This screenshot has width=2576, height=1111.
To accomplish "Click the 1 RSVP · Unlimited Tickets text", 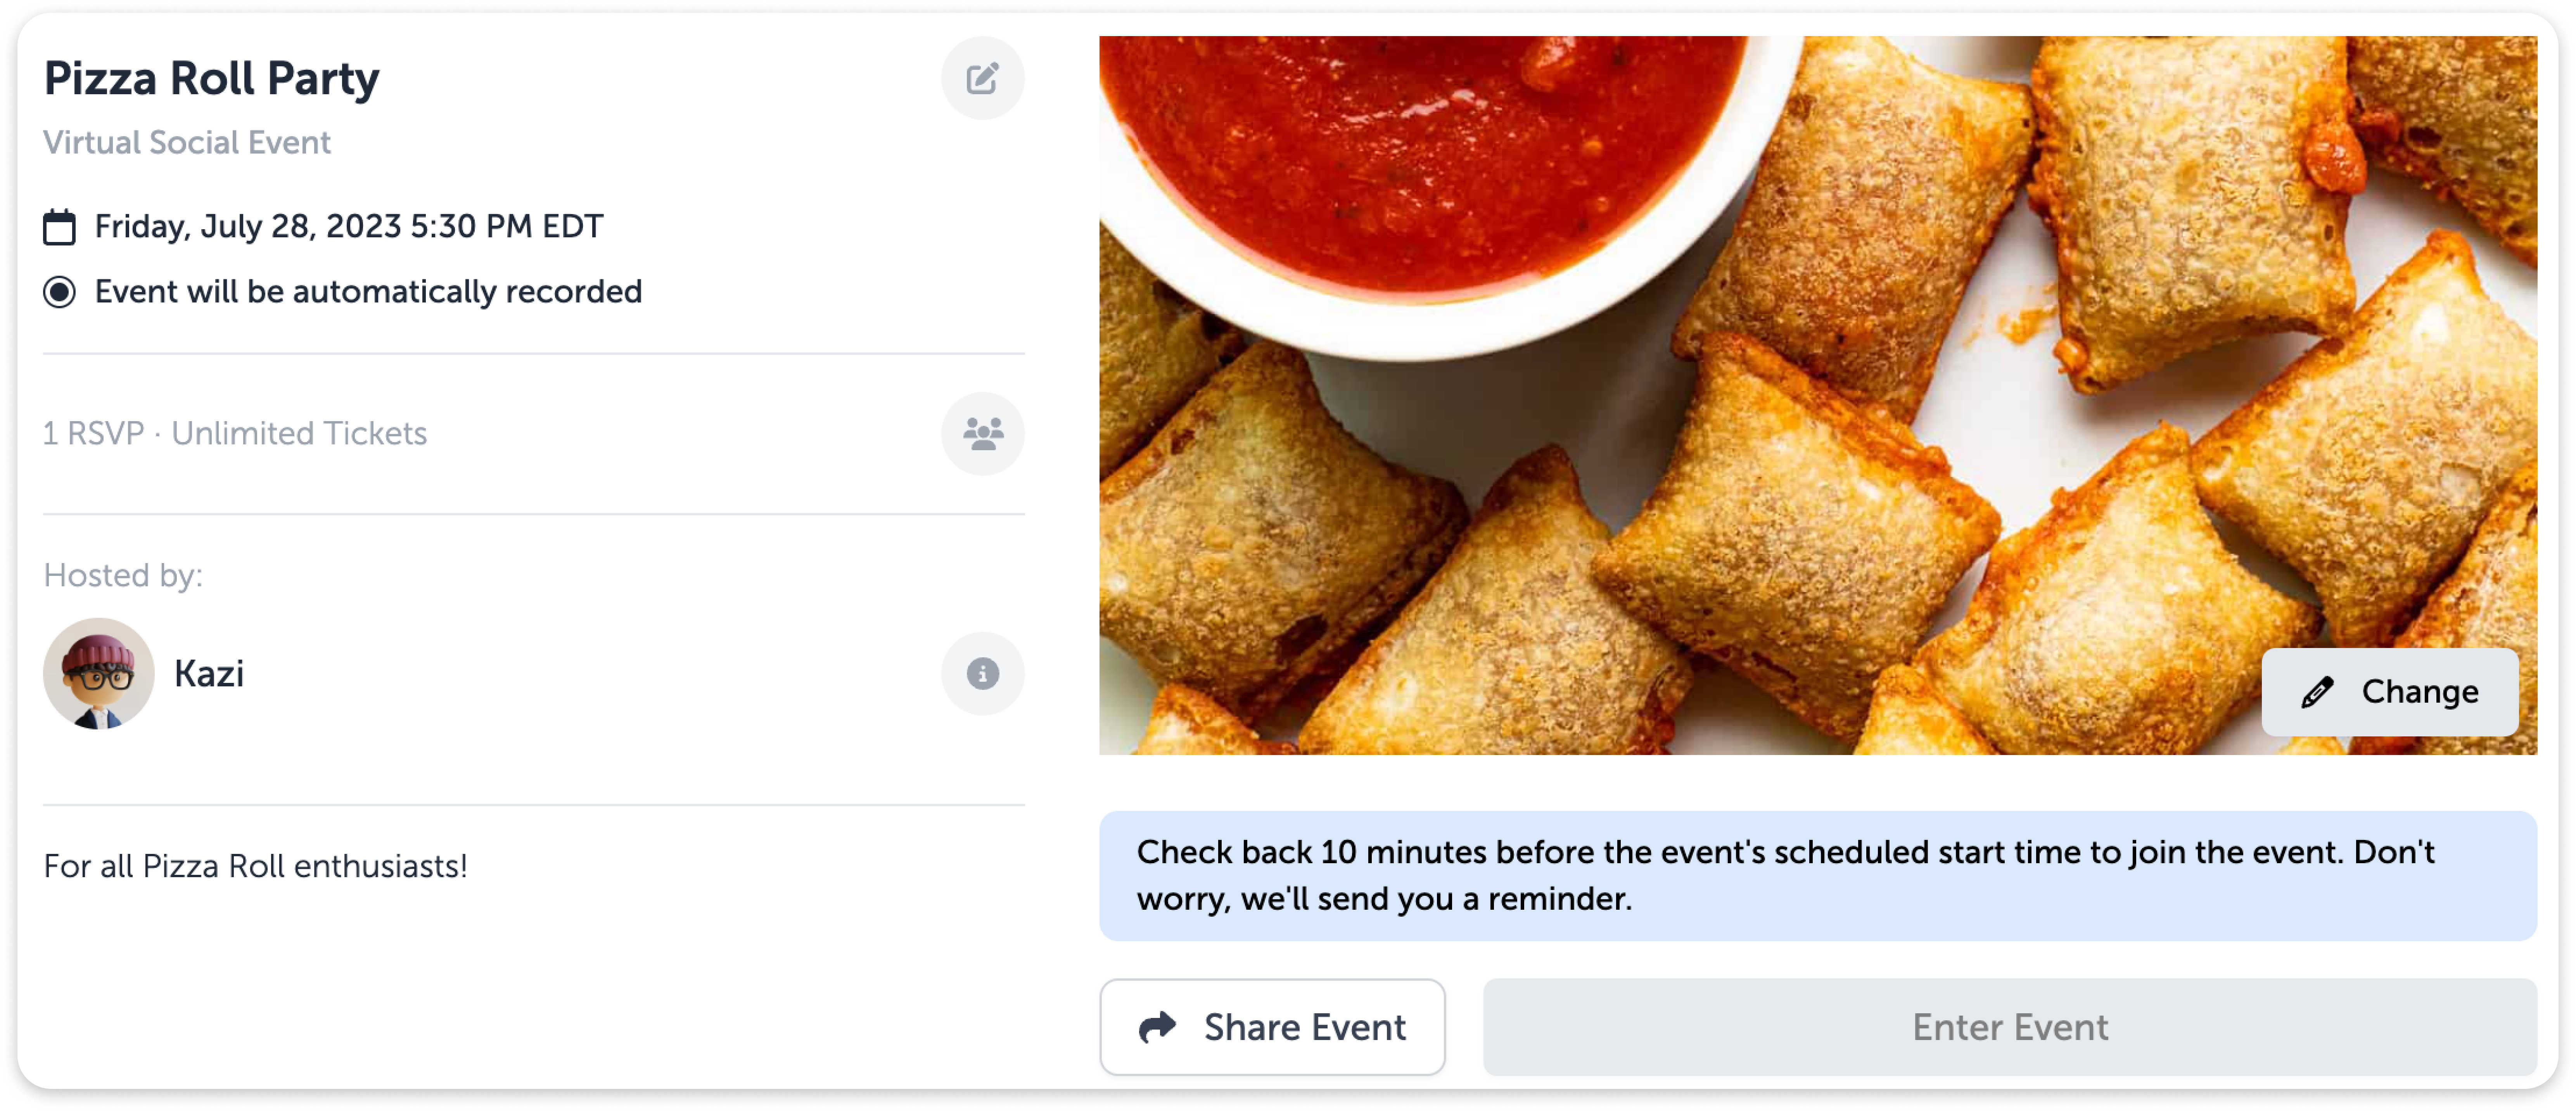I will click(235, 433).
